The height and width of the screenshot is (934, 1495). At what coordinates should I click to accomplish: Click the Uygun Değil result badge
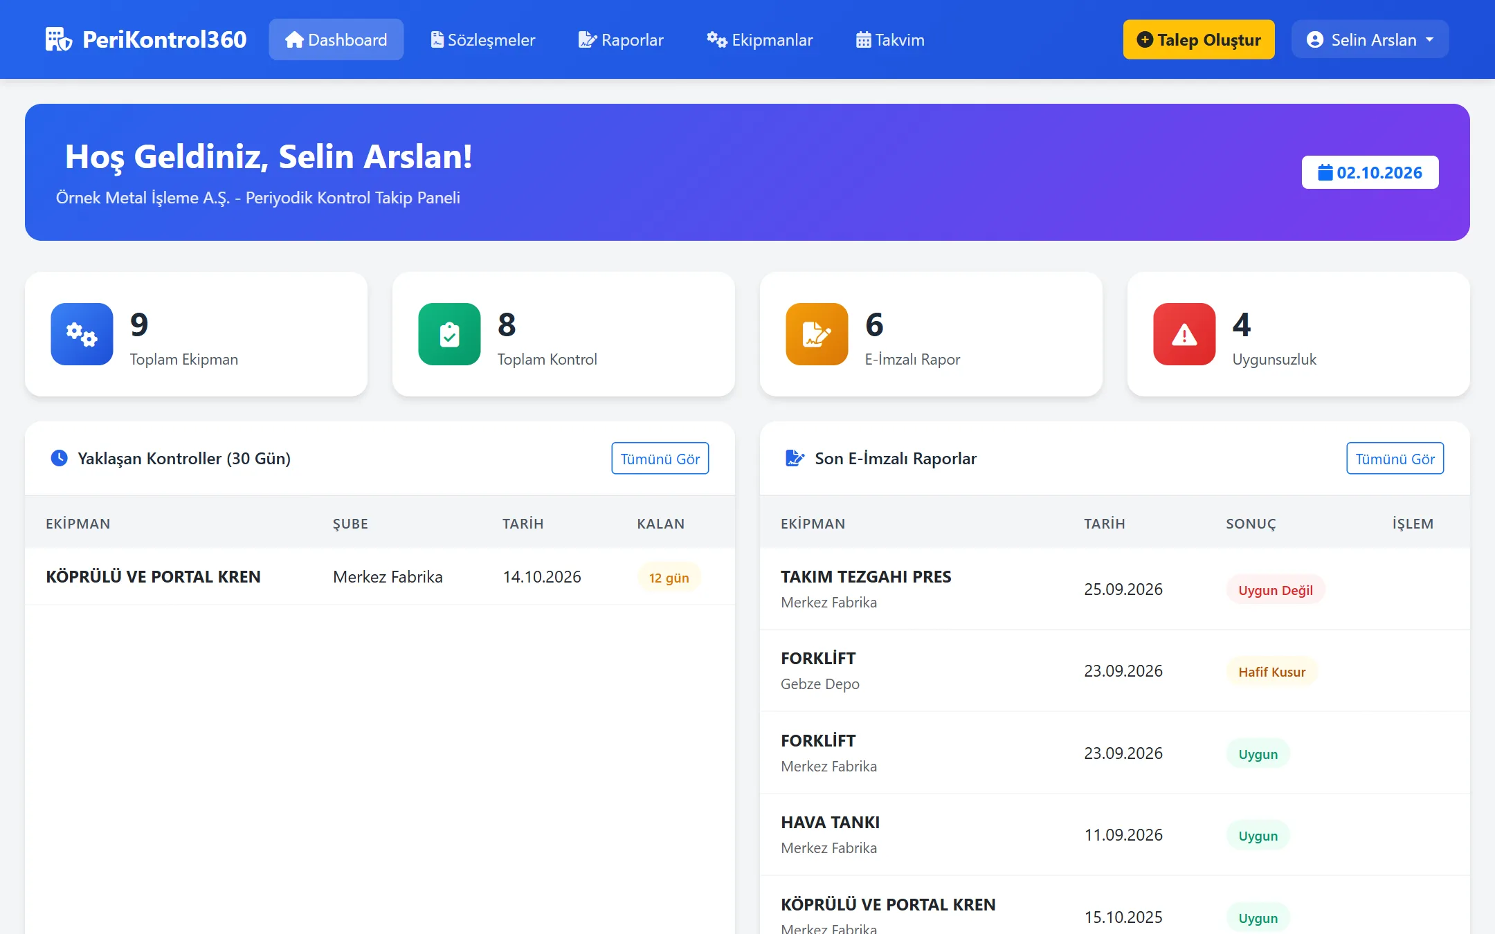[1275, 589]
